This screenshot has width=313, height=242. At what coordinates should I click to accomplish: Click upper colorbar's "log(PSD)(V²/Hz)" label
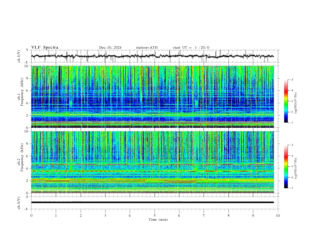296,103
